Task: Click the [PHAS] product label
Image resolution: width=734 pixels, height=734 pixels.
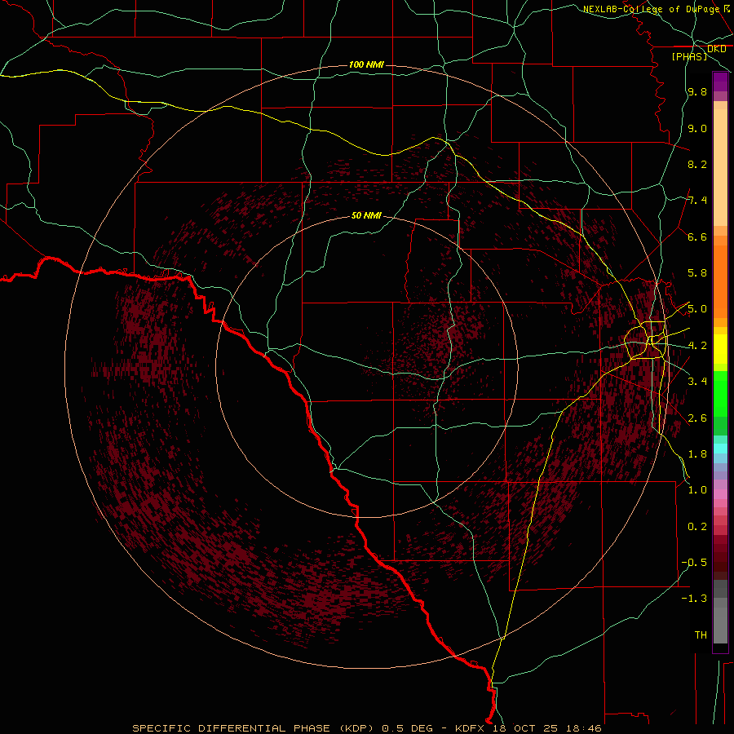Action: click(689, 56)
